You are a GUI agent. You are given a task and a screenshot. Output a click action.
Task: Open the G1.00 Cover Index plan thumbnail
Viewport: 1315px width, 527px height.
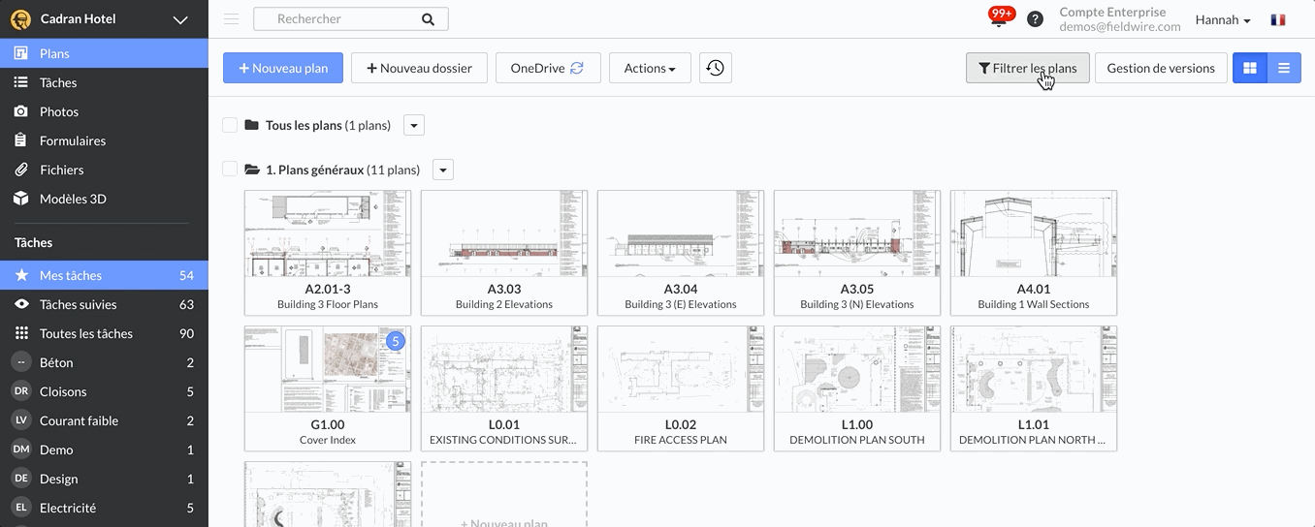327,387
